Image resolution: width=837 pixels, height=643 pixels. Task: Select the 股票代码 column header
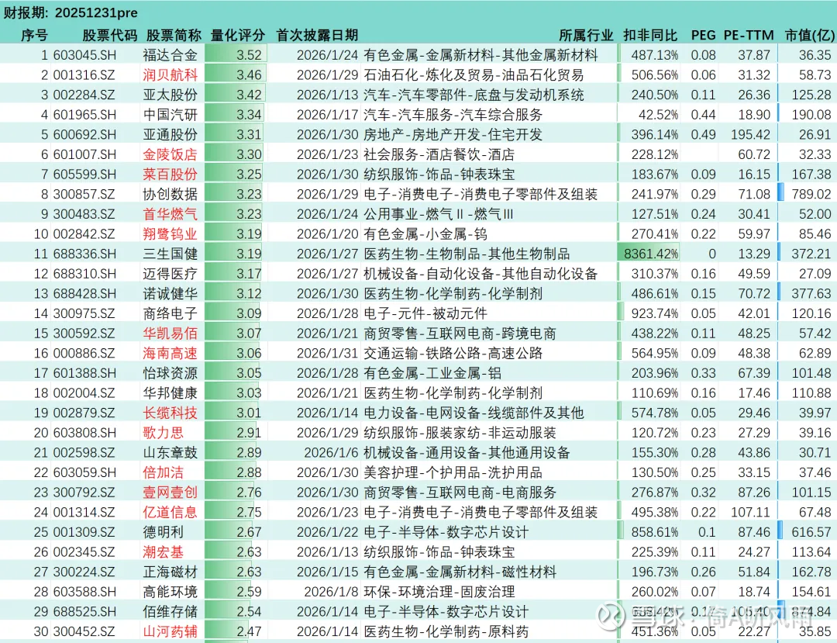tap(109, 35)
